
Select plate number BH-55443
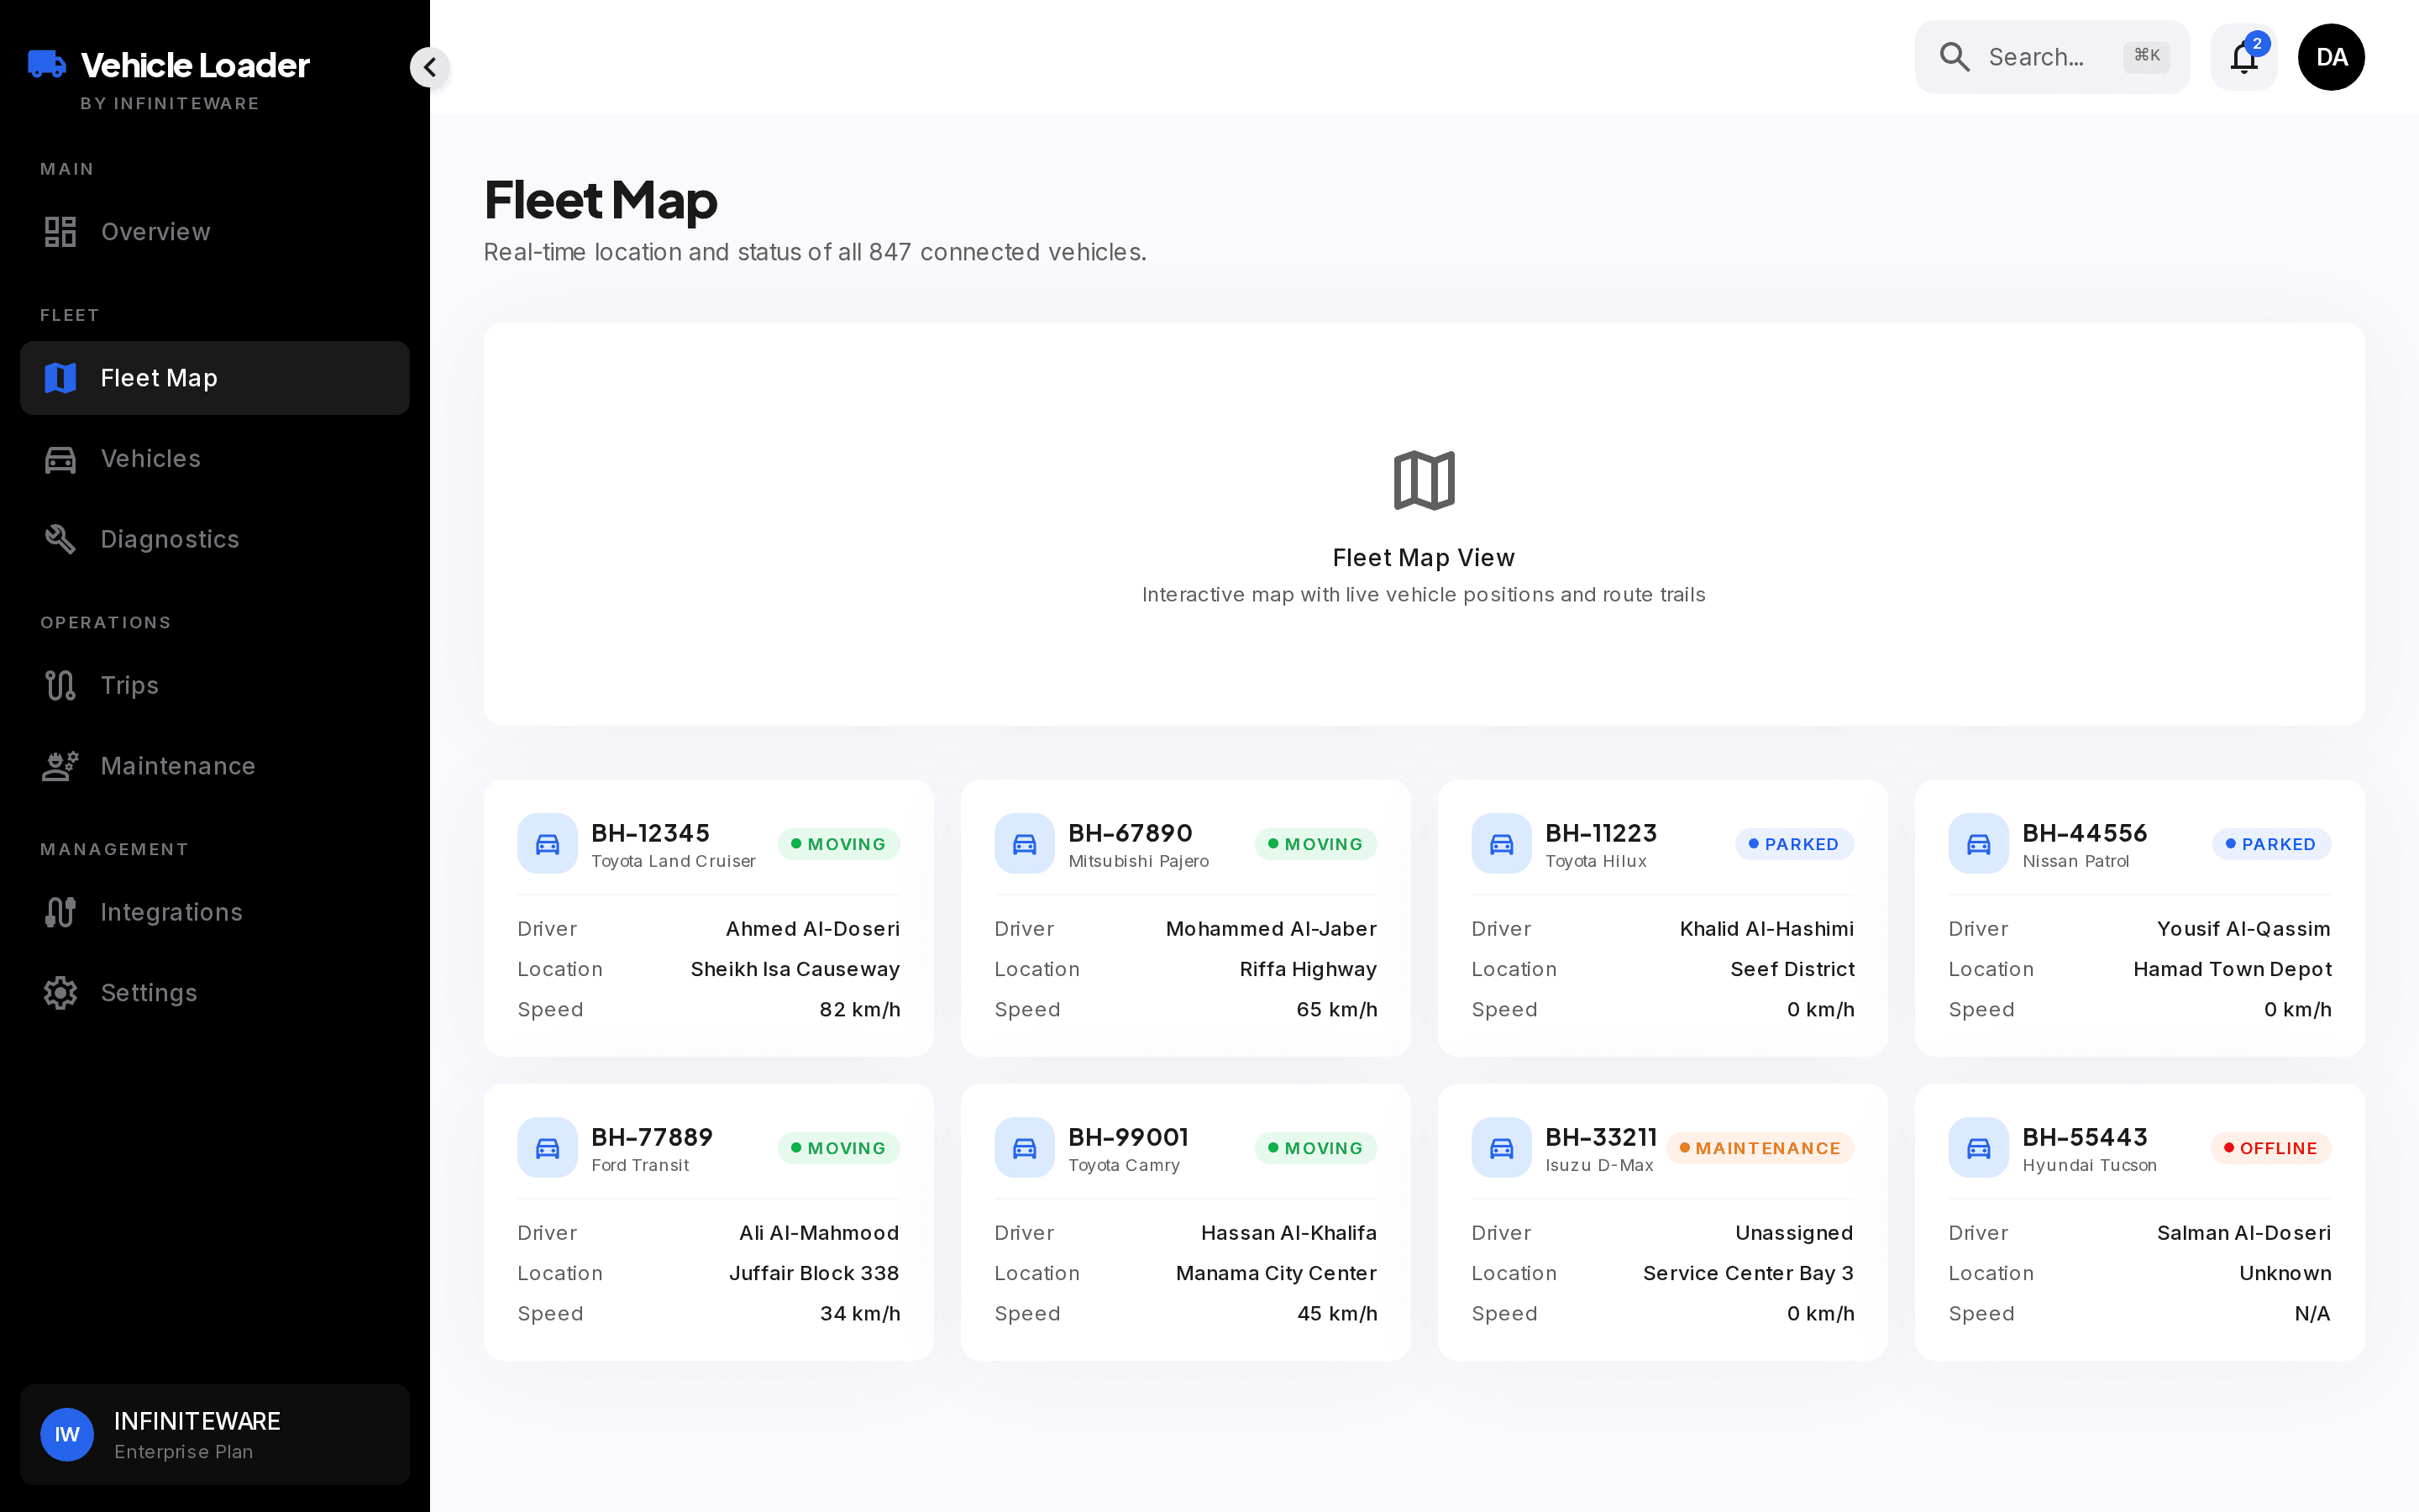(2086, 1137)
